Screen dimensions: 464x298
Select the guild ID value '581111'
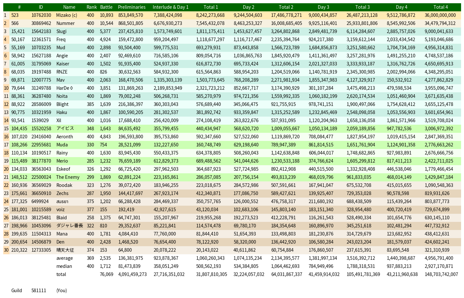39,291
